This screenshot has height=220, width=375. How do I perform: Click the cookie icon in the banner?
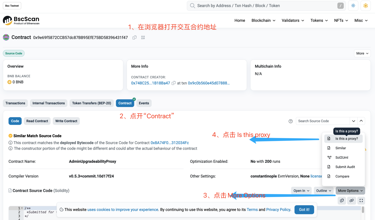[61, 209]
